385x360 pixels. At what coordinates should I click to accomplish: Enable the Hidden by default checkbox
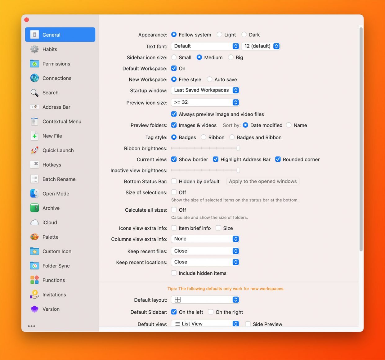pyautogui.click(x=174, y=182)
